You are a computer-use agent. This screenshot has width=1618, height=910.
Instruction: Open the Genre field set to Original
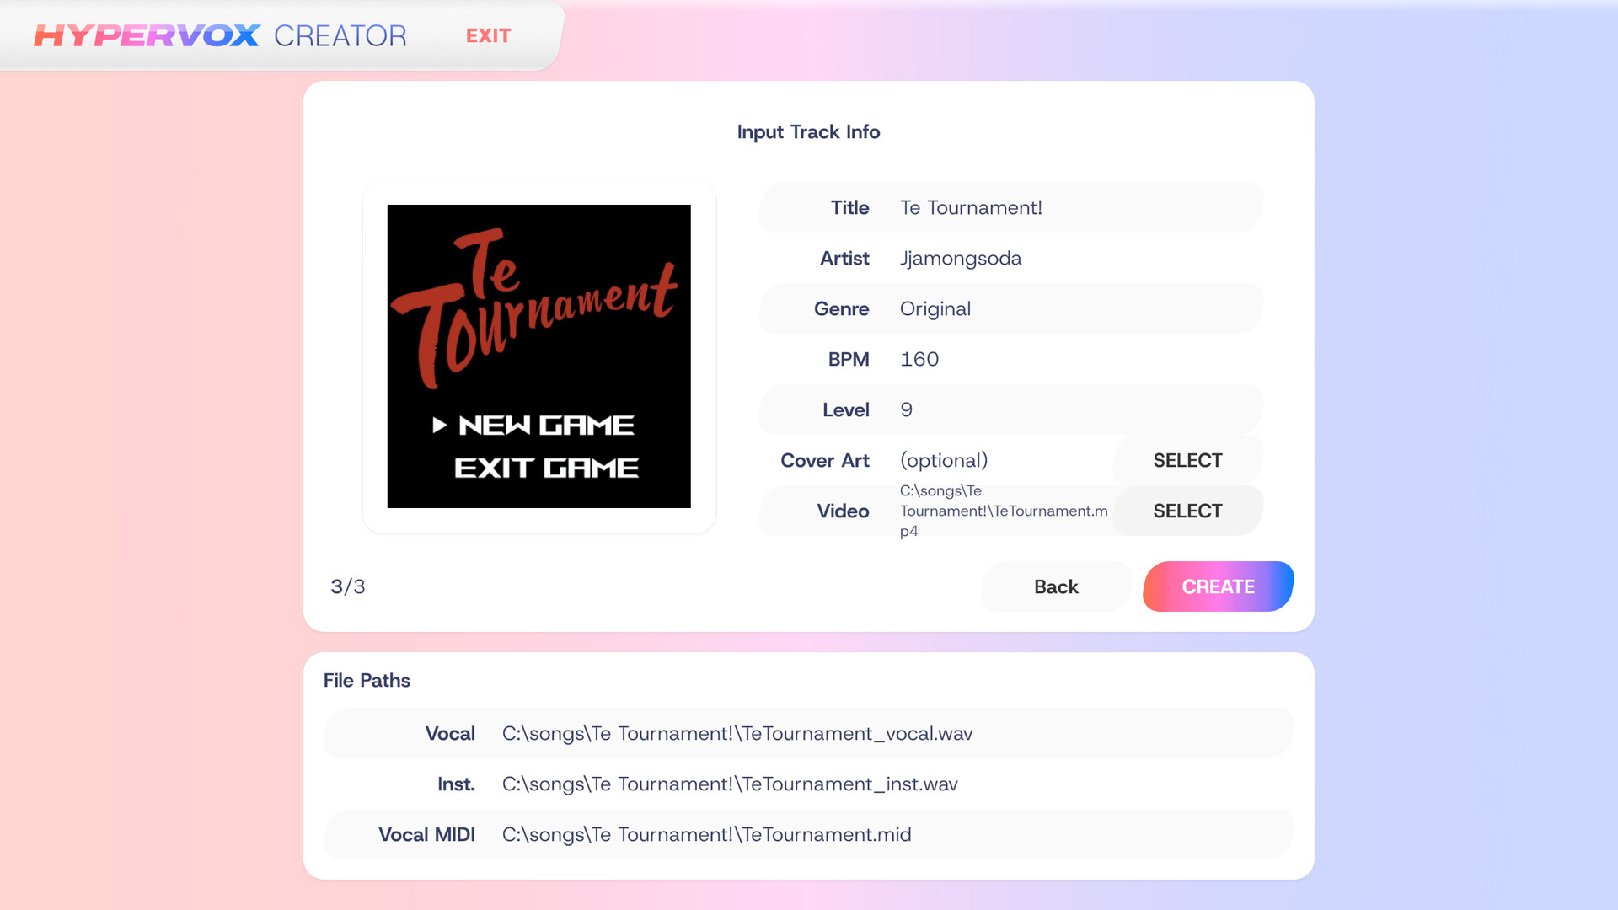click(1011, 308)
